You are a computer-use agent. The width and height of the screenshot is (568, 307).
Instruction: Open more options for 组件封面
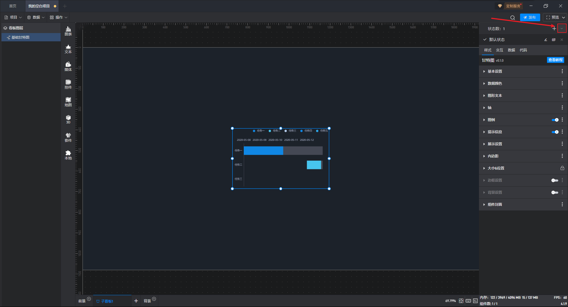coord(562,205)
